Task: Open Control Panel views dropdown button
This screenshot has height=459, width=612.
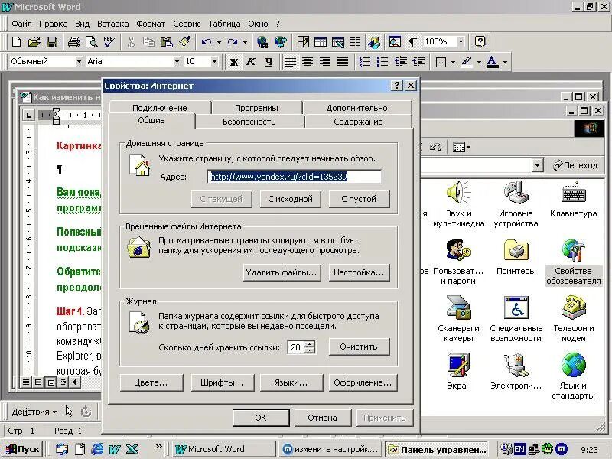Action: 462,147
